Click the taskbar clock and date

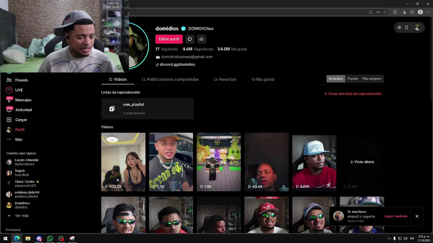click(424, 239)
